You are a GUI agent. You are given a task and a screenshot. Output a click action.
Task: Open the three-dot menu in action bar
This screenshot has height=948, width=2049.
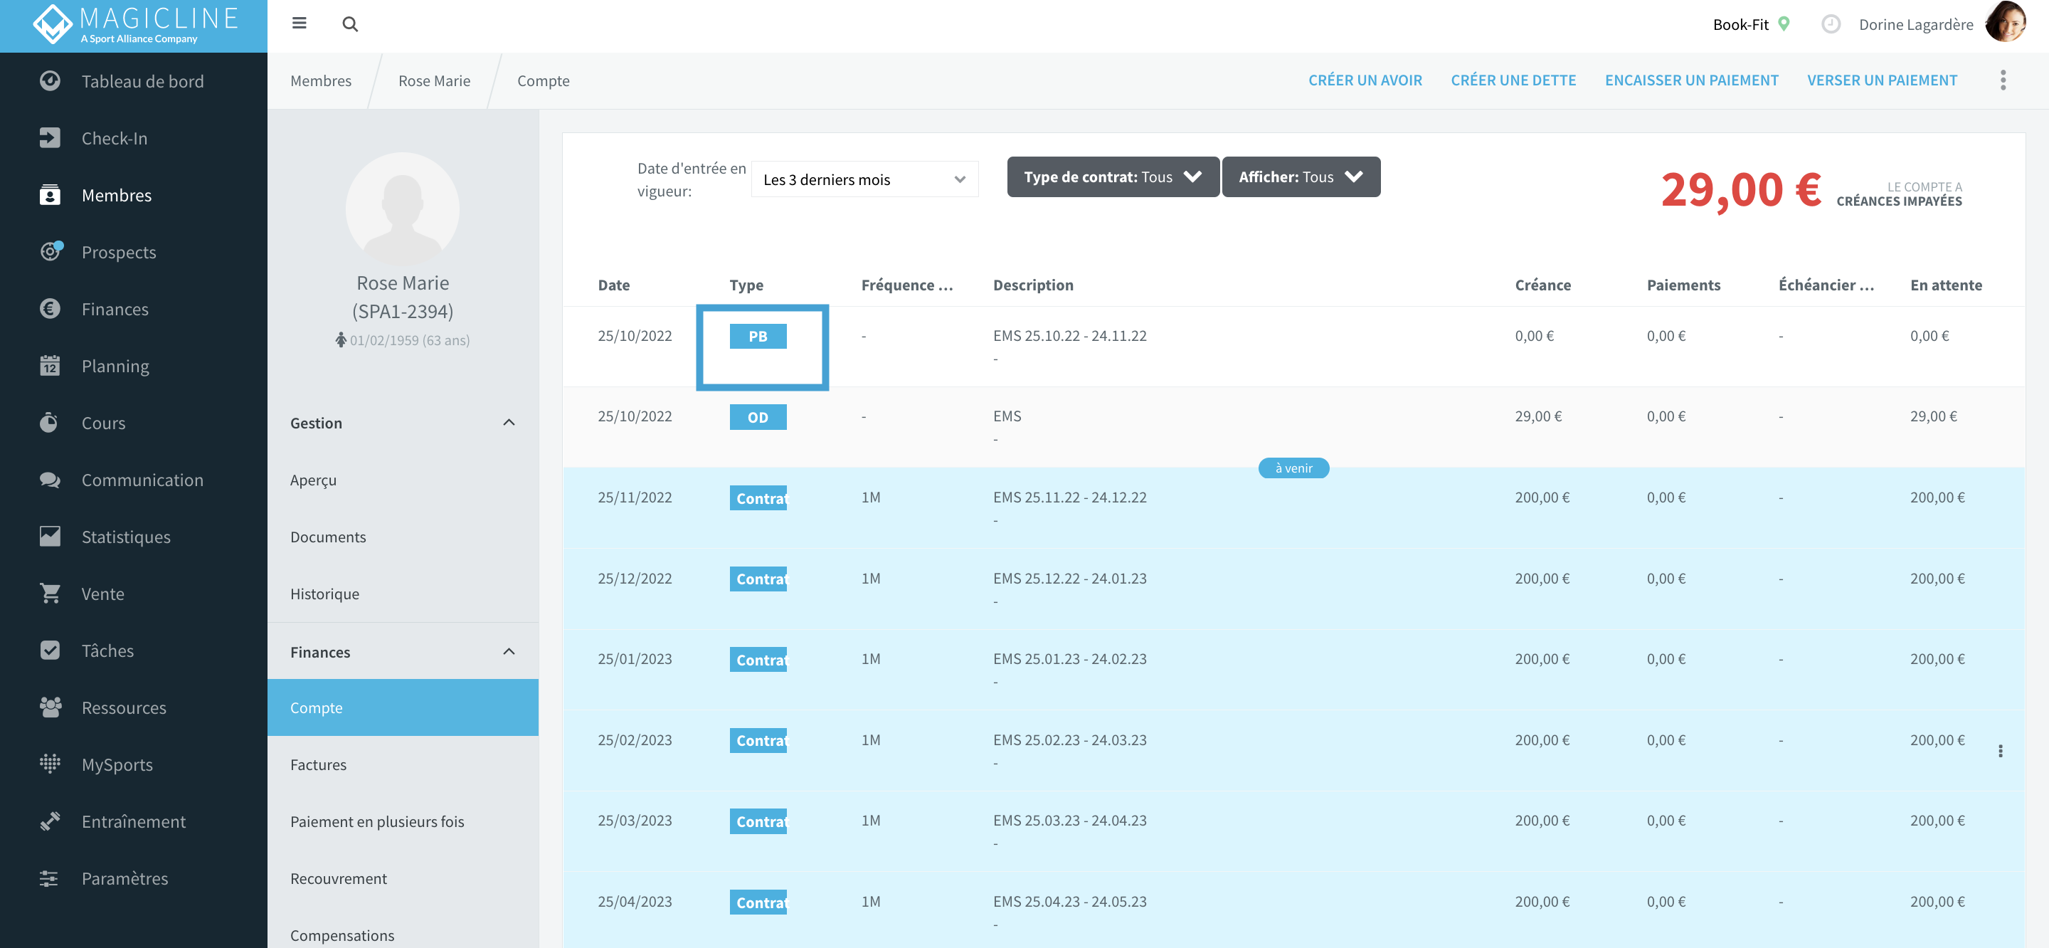2003,80
